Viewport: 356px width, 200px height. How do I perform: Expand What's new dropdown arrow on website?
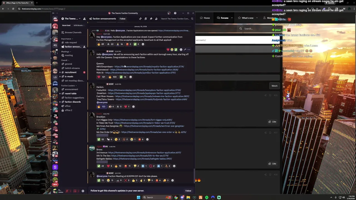[257, 18]
